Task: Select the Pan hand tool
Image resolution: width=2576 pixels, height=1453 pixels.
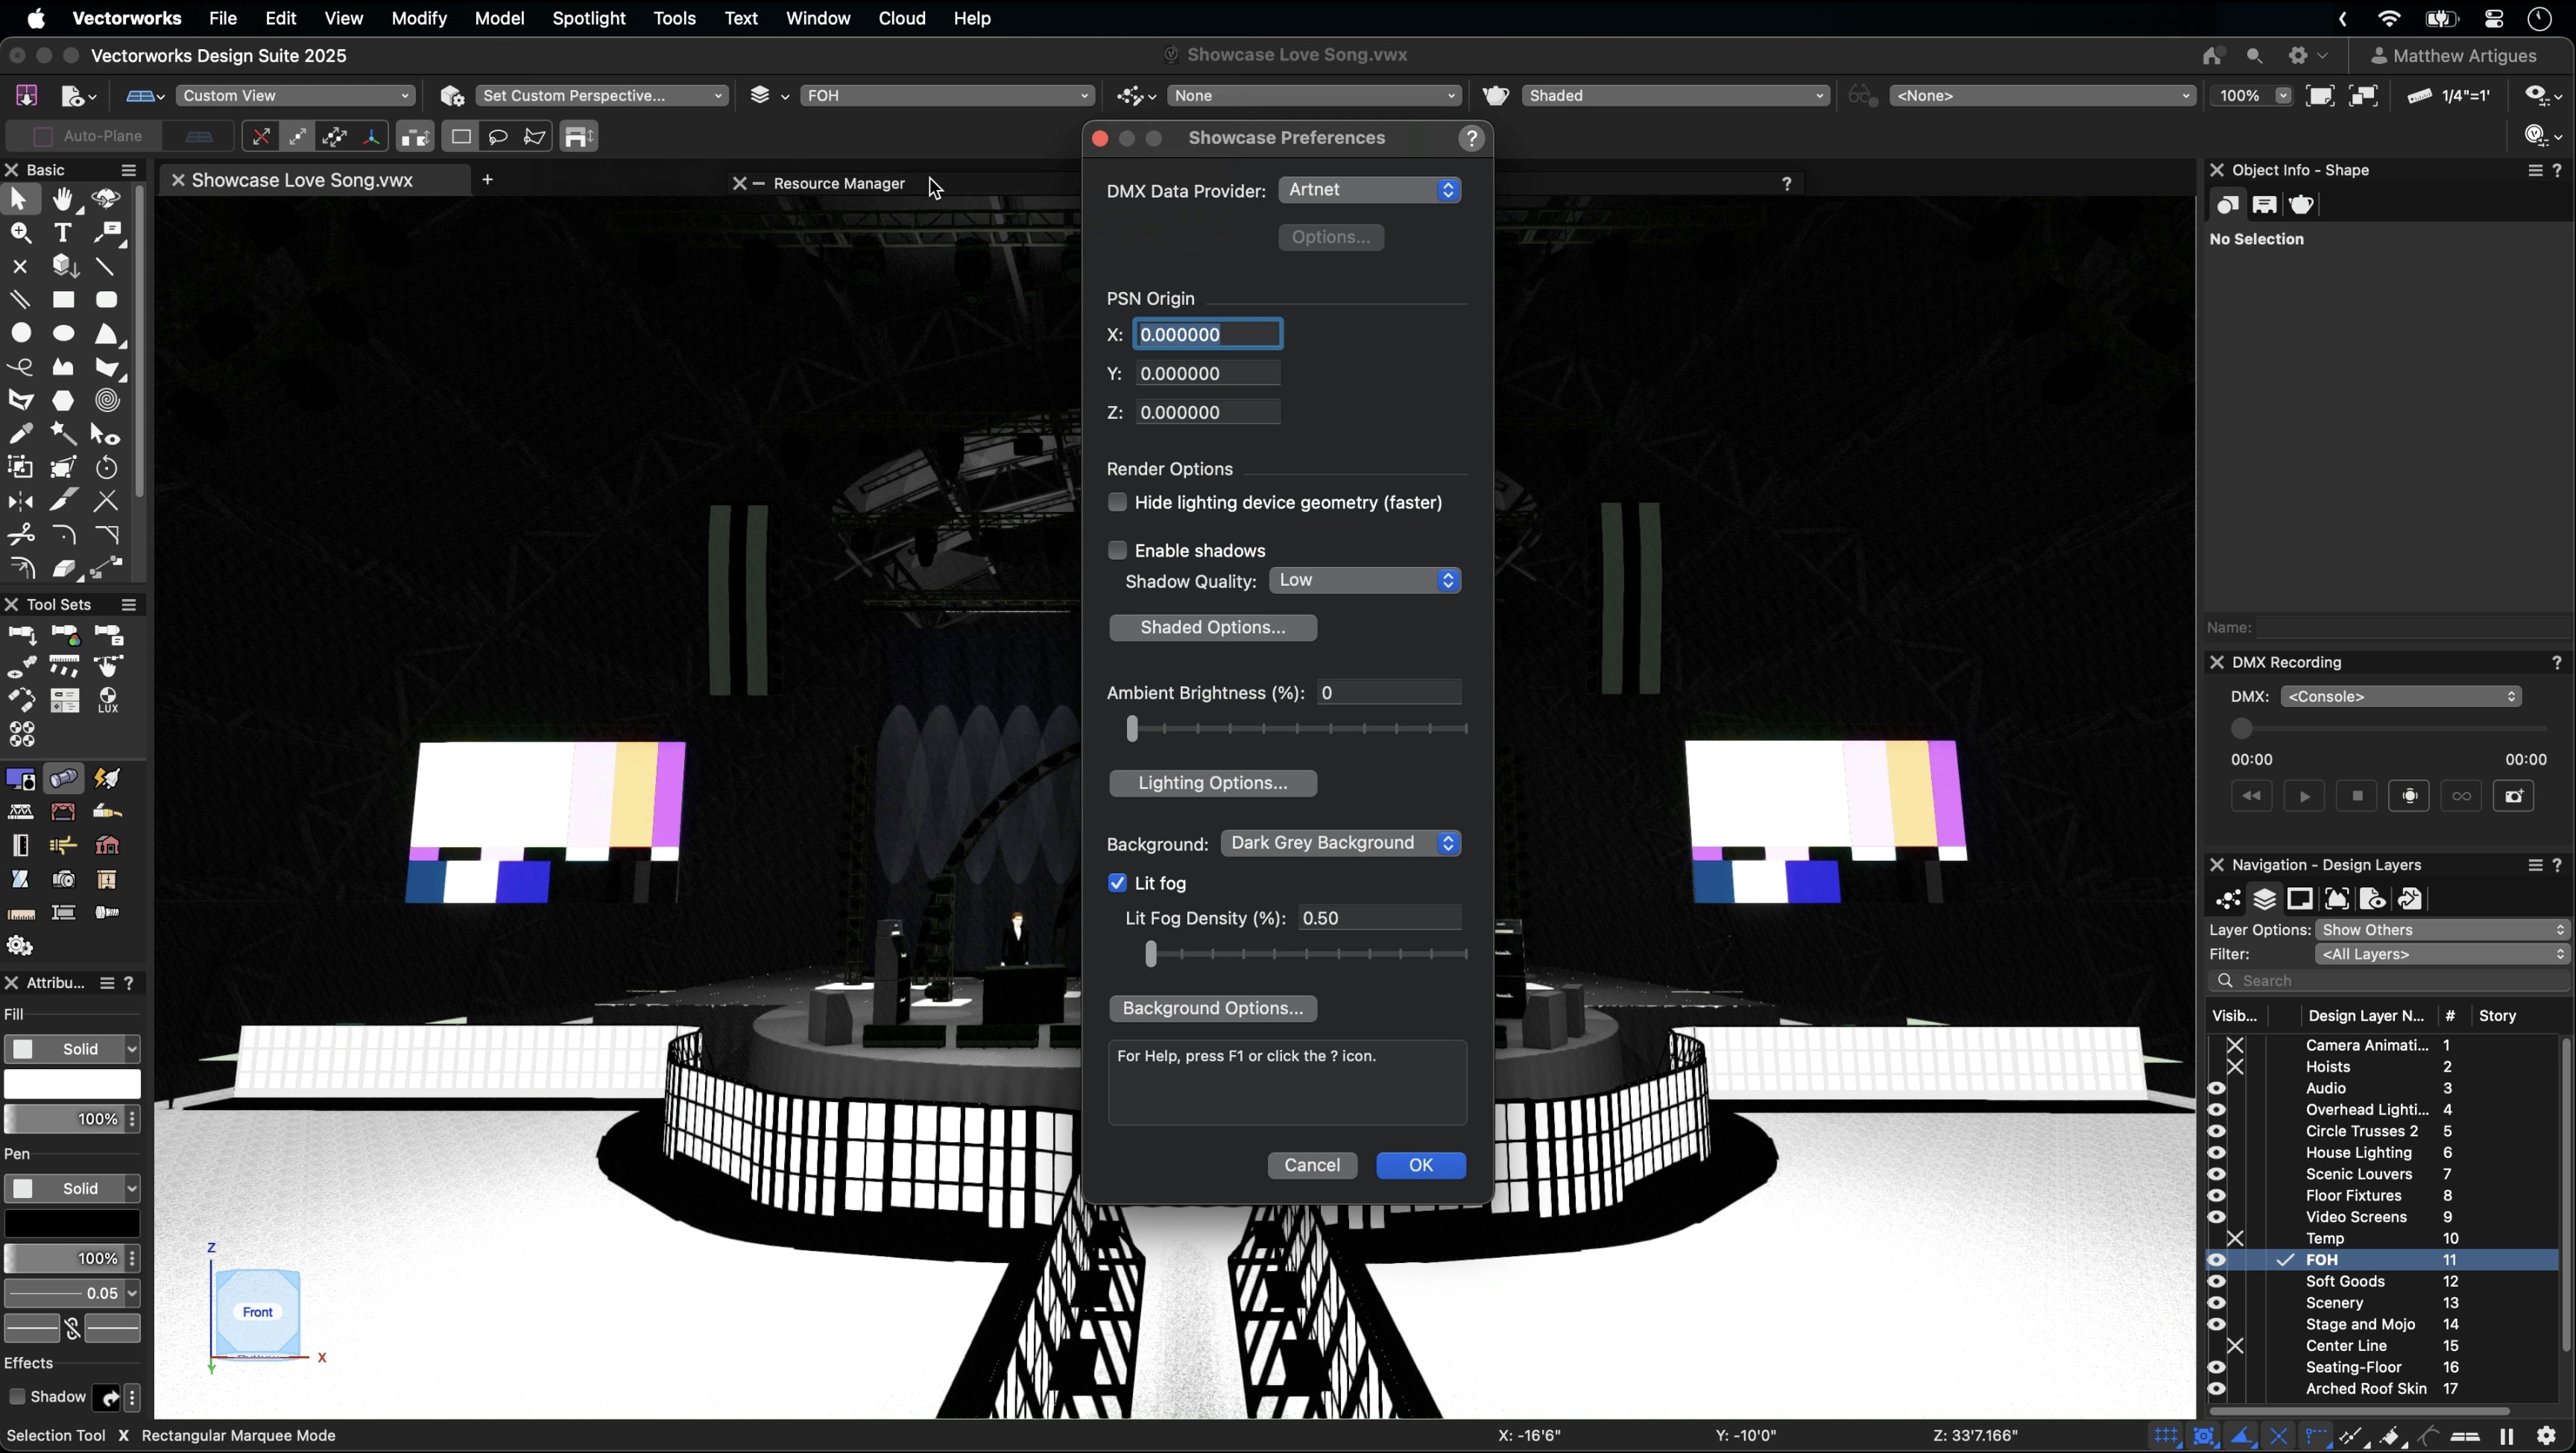Action: tap(63, 199)
